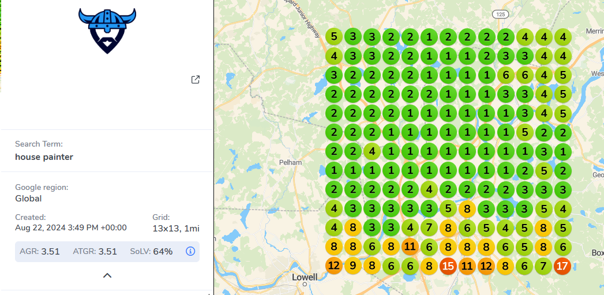Image resolution: width=604 pixels, height=295 pixels.
Task: Select the rank 15 map marker
Action: click(448, 266)
